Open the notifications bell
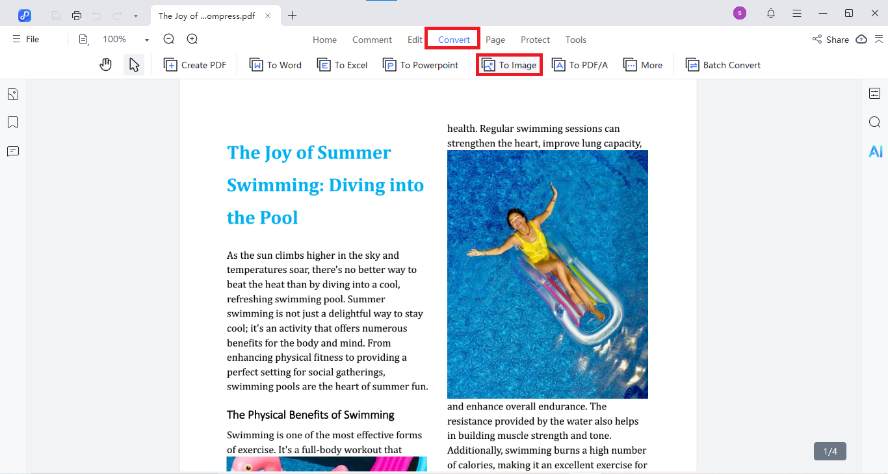Viewport: 888px width, 474px height. pos(771,14)
